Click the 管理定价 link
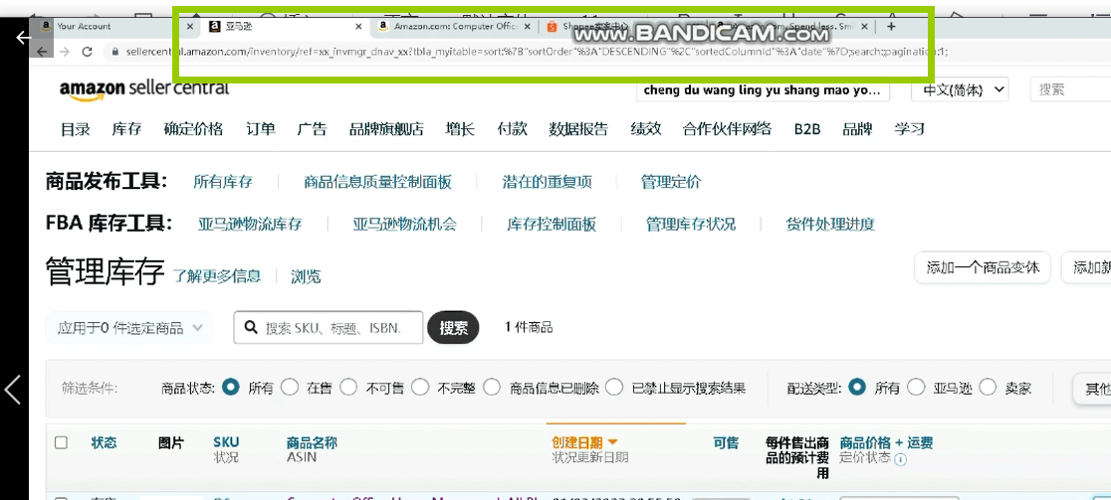The width and height of the screenshot is (1111, 500). pos(671,182)
